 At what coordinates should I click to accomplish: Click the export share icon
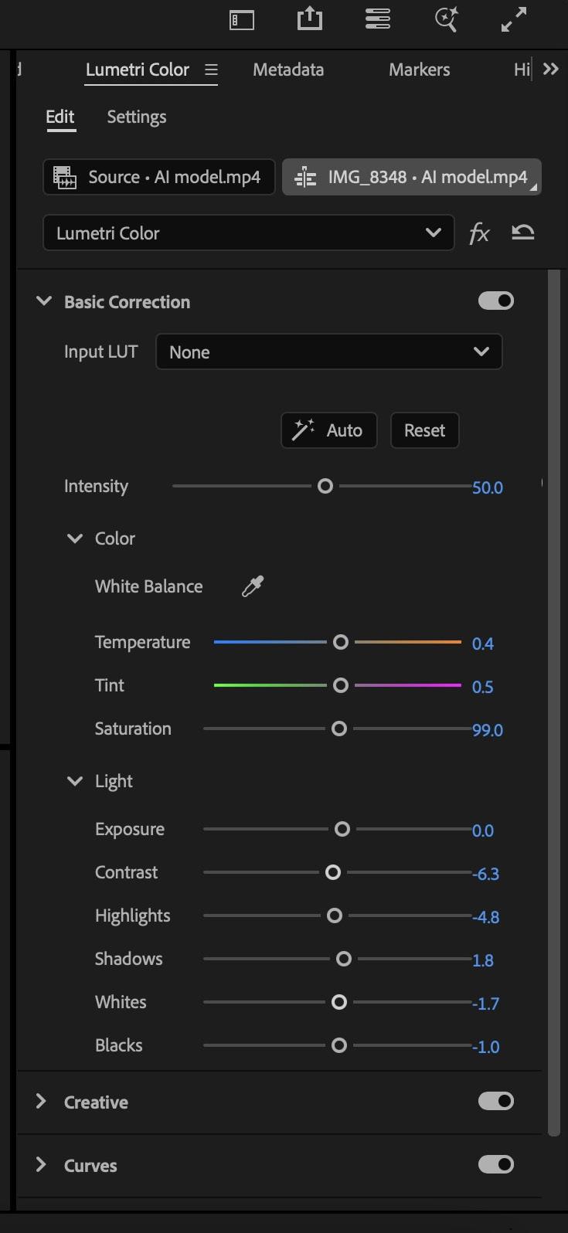[x=309, y=19]
